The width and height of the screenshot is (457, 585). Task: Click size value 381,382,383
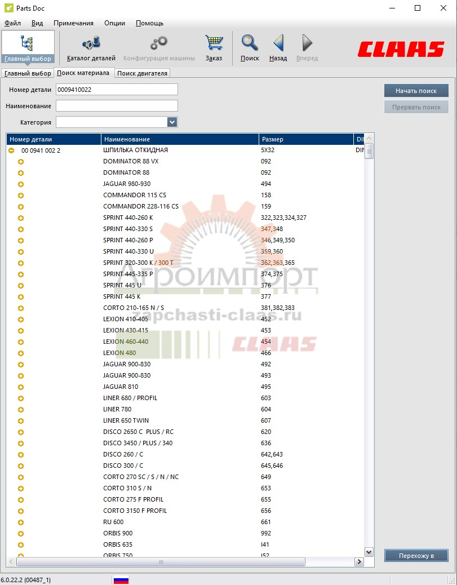click(278, 308)
